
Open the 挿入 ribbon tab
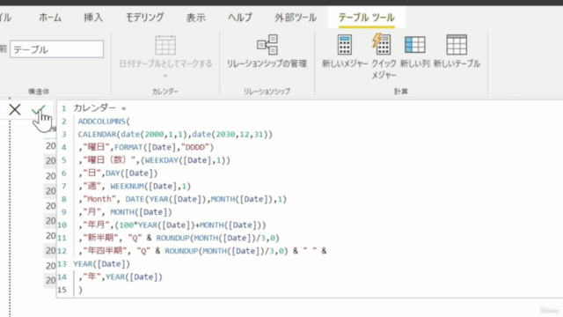[93, 18]
